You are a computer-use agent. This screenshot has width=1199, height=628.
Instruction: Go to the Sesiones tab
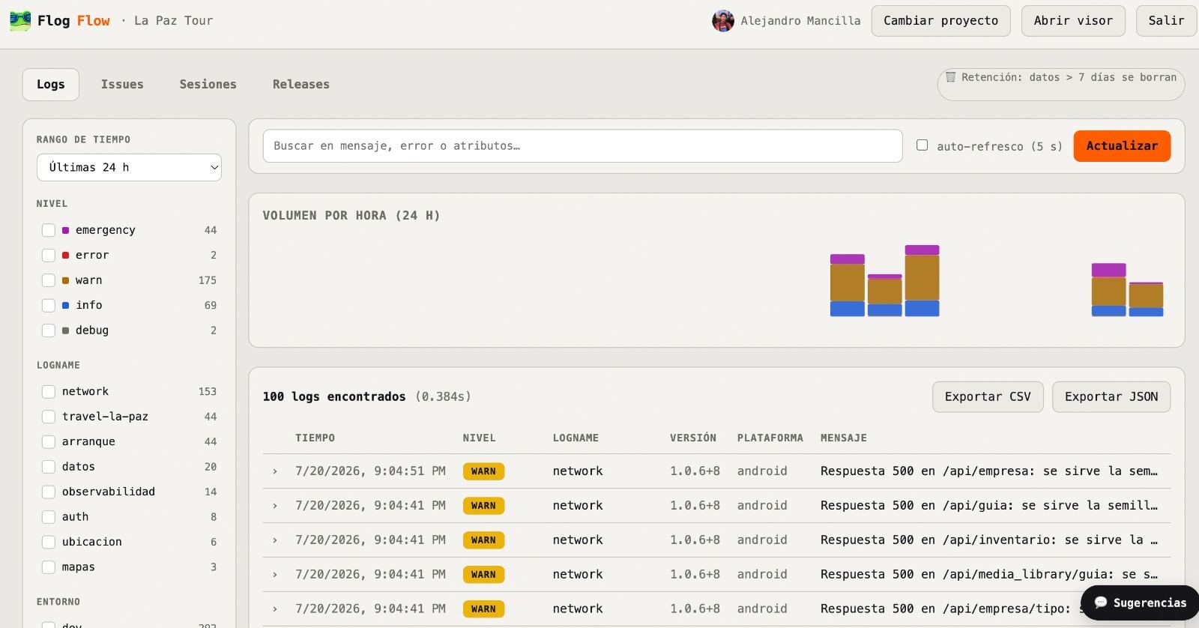[208, 85]
